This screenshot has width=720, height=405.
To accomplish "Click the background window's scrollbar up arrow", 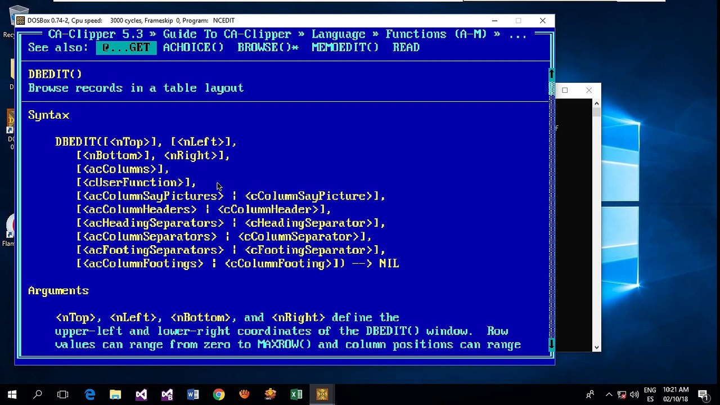I will (596, 103).
